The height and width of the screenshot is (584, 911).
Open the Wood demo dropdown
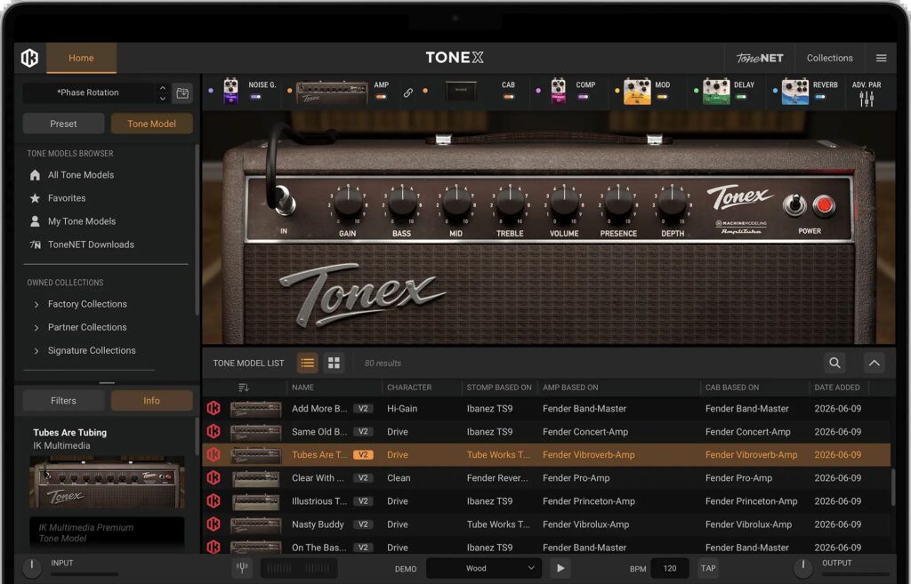[484, 568]
